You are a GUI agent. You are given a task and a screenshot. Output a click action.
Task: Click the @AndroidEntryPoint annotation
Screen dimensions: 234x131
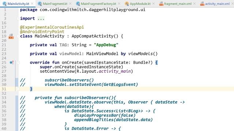[42, 32]
